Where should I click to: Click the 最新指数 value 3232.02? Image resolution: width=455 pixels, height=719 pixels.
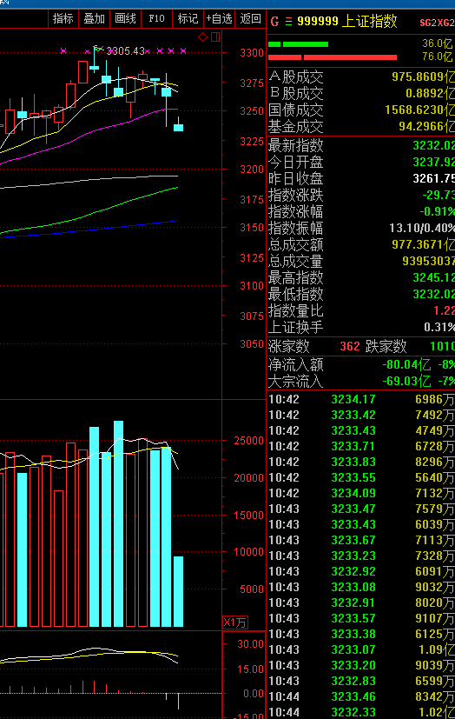433,146
